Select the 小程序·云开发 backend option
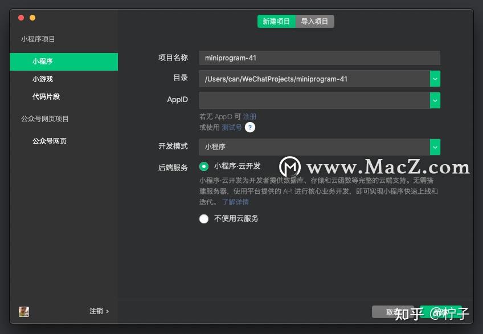The image size is (483, 334). (204, 166)
